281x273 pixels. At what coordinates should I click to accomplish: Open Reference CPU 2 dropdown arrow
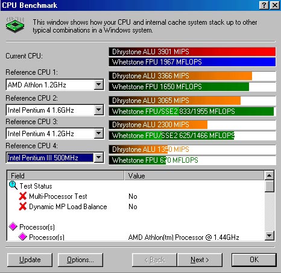(x=98, y=110)
